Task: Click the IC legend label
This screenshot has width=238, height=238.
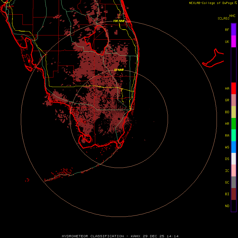Action: point(227,171)
